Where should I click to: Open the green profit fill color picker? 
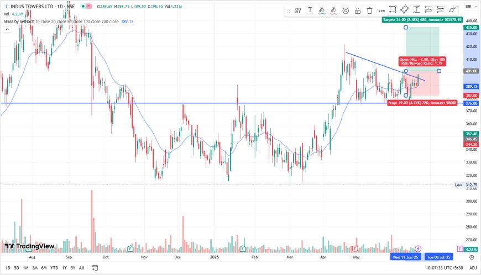coord(322,10)
